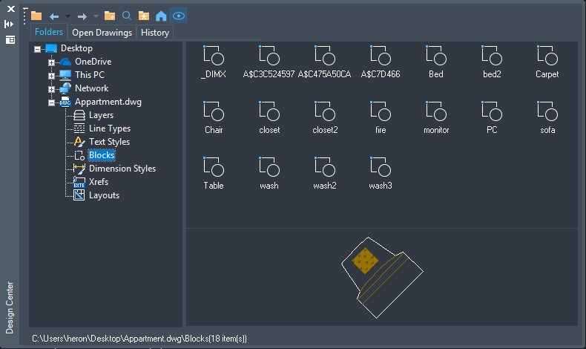Click the Home icon in toolbar
This screenshot has width=586, height=349.
[161, 16]
